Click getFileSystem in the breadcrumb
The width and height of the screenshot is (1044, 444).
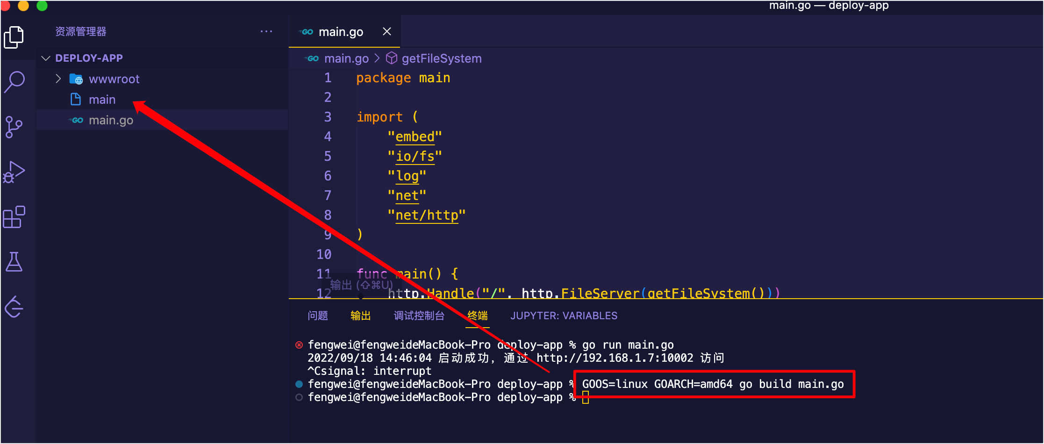[441, 58]
